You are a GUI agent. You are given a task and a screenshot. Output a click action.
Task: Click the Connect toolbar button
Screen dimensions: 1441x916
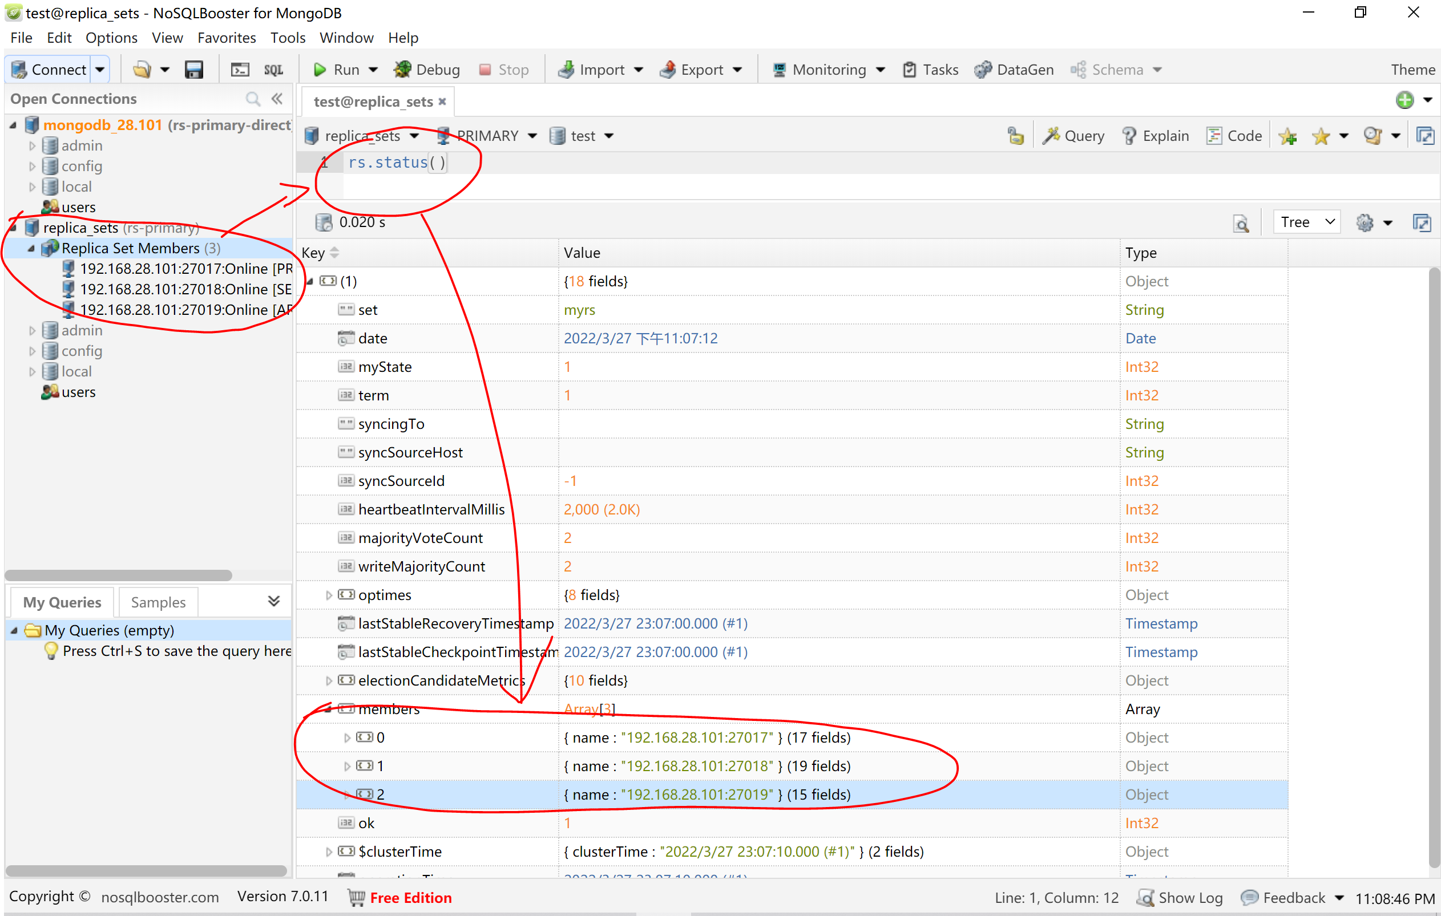click(49, 70)
